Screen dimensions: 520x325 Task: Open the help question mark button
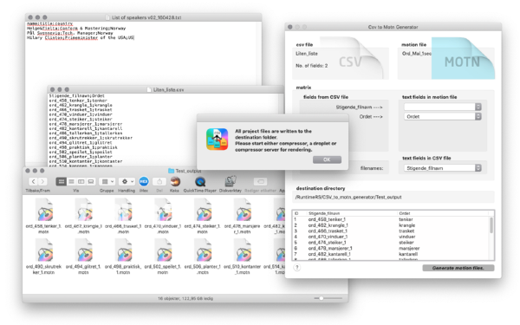tap(297, 267)
